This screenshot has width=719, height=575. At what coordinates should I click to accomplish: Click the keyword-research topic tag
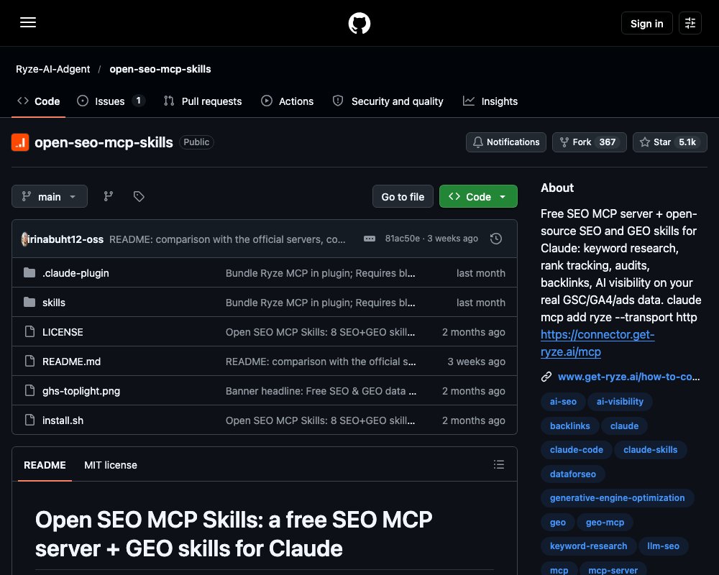pyautogui.click(x=588, y=546)
